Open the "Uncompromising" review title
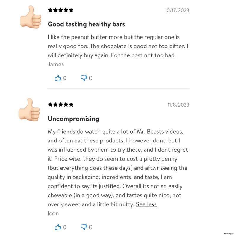 [x=73, y=119]
